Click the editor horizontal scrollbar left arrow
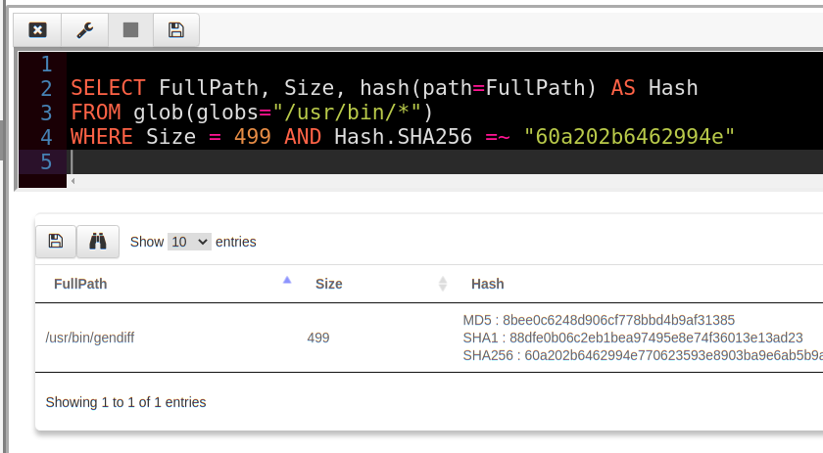Viewport: 823px width, 453px height. tap(73, 181)
